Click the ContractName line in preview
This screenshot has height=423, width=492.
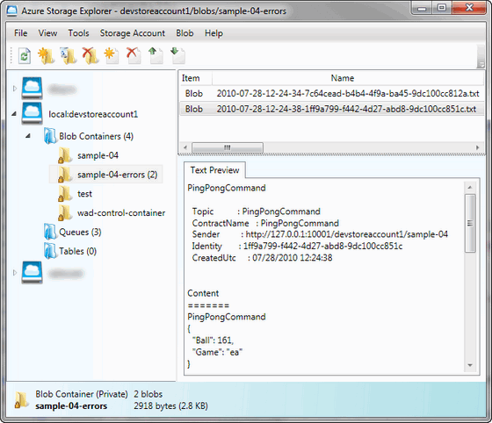pyautogui.click(x=265, y=223)
